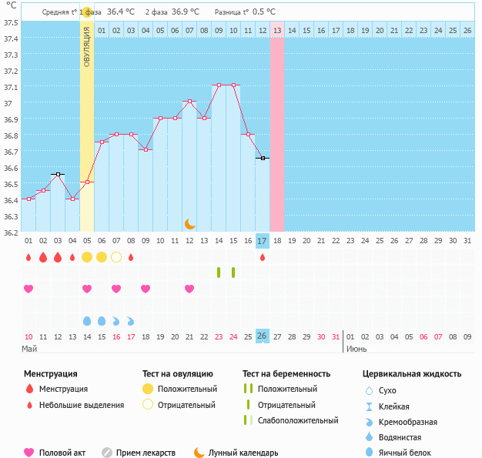This screenshot has width=482, height=458.
Task: Click pregnancy test bar on cycle day 14
Action: point(219,272)
